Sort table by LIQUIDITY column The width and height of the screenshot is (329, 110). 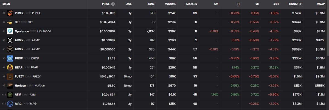pos(295,4)
